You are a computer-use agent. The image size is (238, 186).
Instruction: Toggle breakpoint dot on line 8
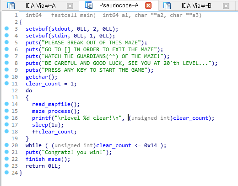[6, 63]
